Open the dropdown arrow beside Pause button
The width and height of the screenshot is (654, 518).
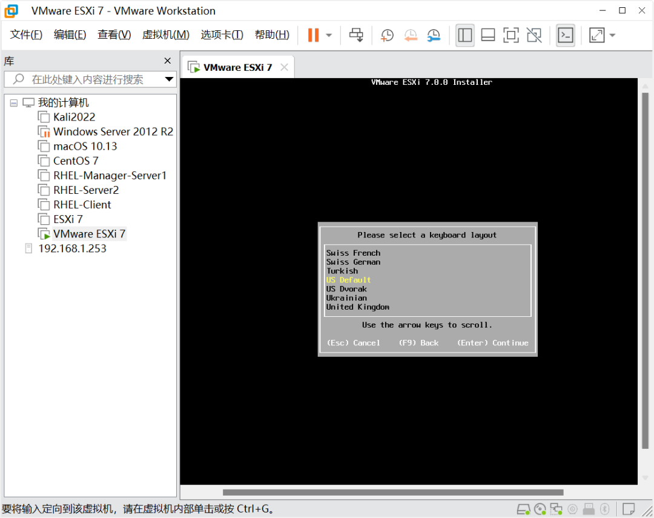coord(329,35)
